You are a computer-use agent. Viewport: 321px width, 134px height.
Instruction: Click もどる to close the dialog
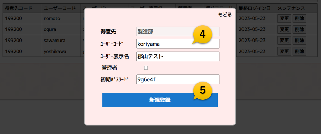click(225, 15)
